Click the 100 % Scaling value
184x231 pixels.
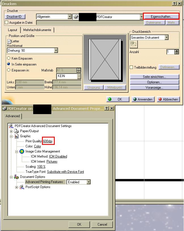(41, 167)
